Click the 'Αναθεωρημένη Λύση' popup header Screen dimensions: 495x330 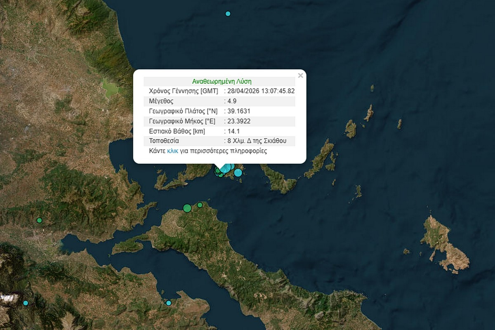tap(222, 81)
